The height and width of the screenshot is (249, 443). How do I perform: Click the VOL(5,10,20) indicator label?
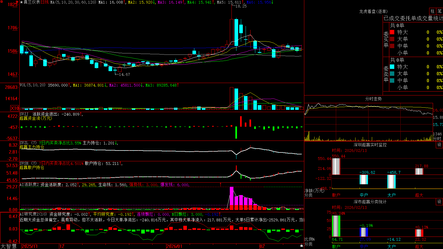tap(32, 85)
